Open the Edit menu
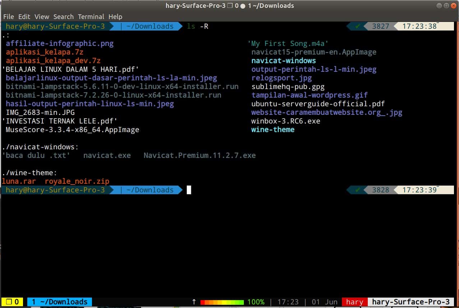This screenshot has height=308, width=459. pos(24,17)
